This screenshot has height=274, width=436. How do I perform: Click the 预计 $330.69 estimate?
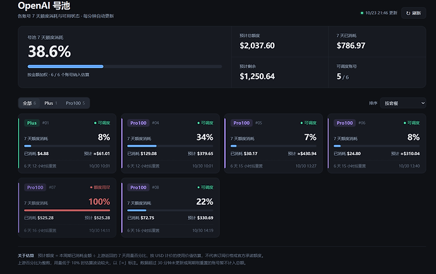click(x=200, y=218)
